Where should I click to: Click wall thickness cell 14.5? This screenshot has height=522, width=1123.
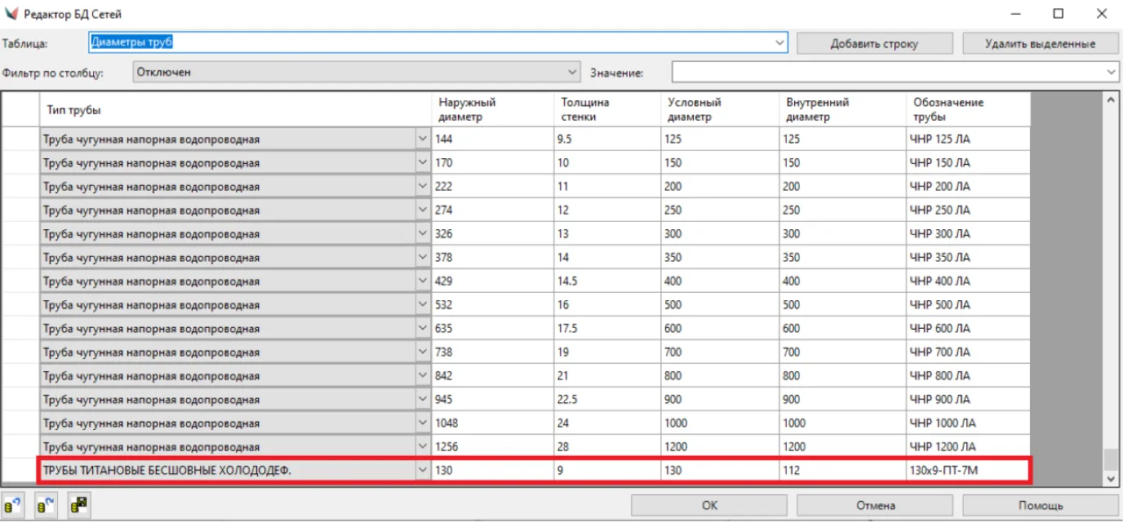(607, 281)
